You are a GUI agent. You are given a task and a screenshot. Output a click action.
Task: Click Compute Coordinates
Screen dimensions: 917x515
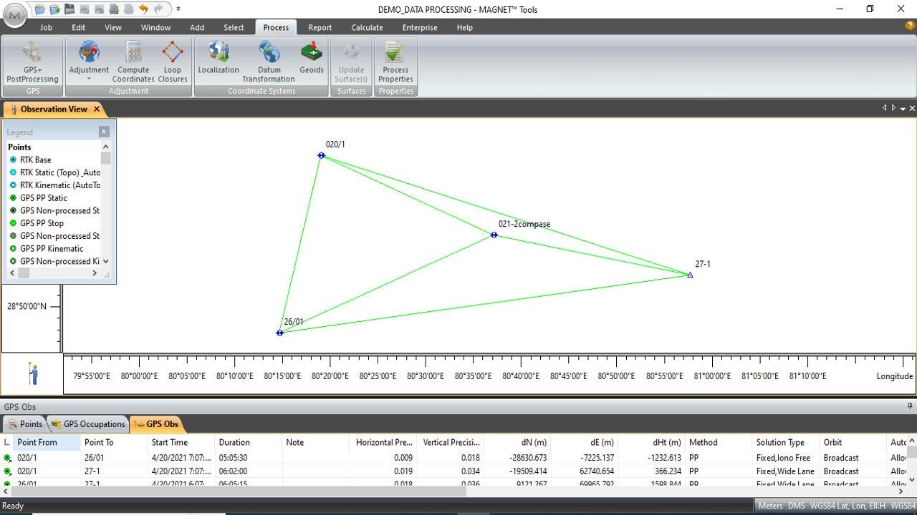click(x=133, y=62)
